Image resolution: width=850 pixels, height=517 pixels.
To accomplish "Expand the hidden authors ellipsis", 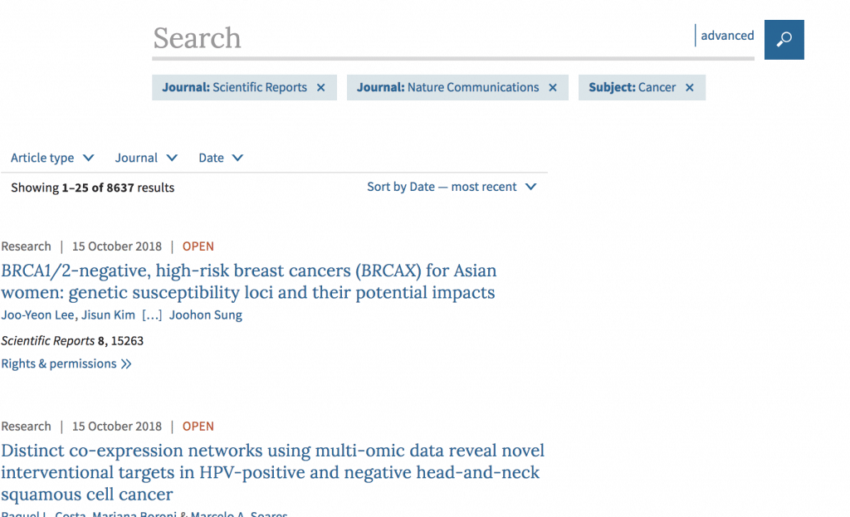I will [152, 315].
